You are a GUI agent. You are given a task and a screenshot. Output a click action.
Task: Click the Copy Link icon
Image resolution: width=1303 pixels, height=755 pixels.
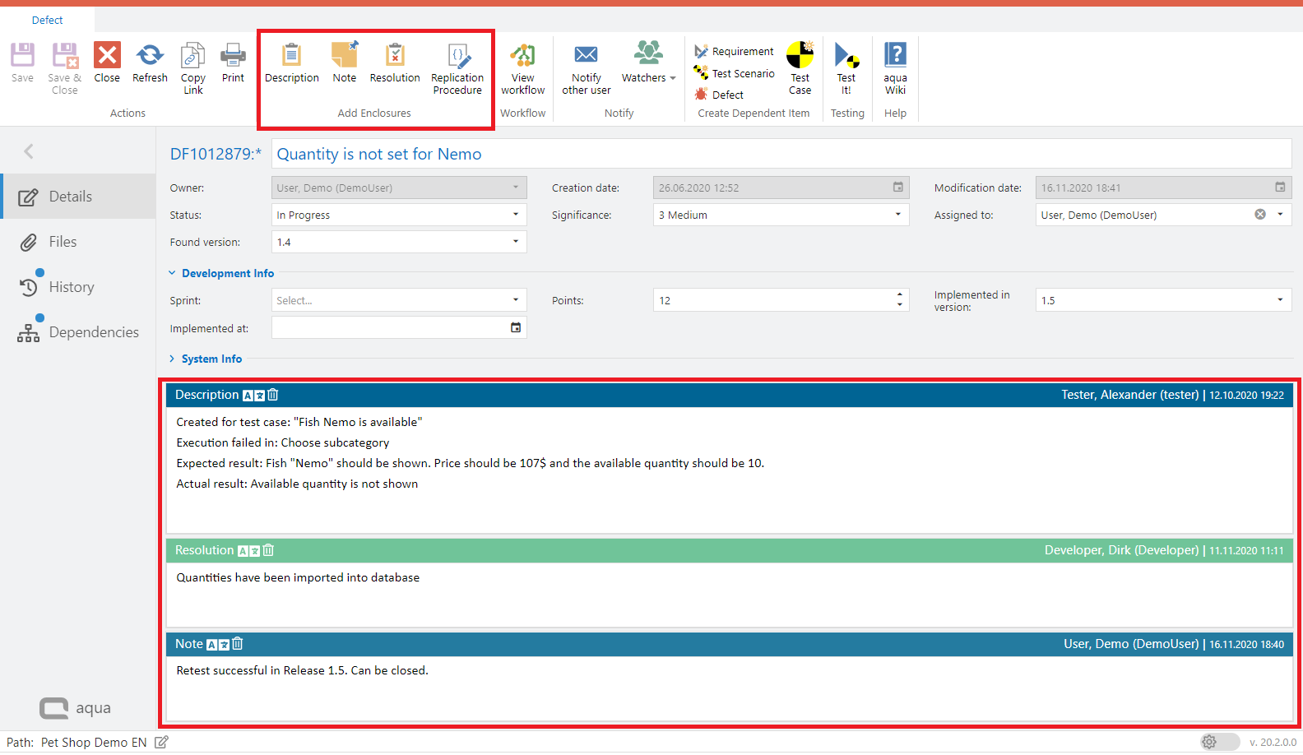[x=193, y=56]
